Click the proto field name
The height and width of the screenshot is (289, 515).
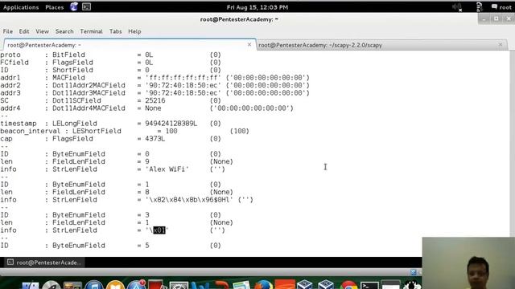point(10,55)
